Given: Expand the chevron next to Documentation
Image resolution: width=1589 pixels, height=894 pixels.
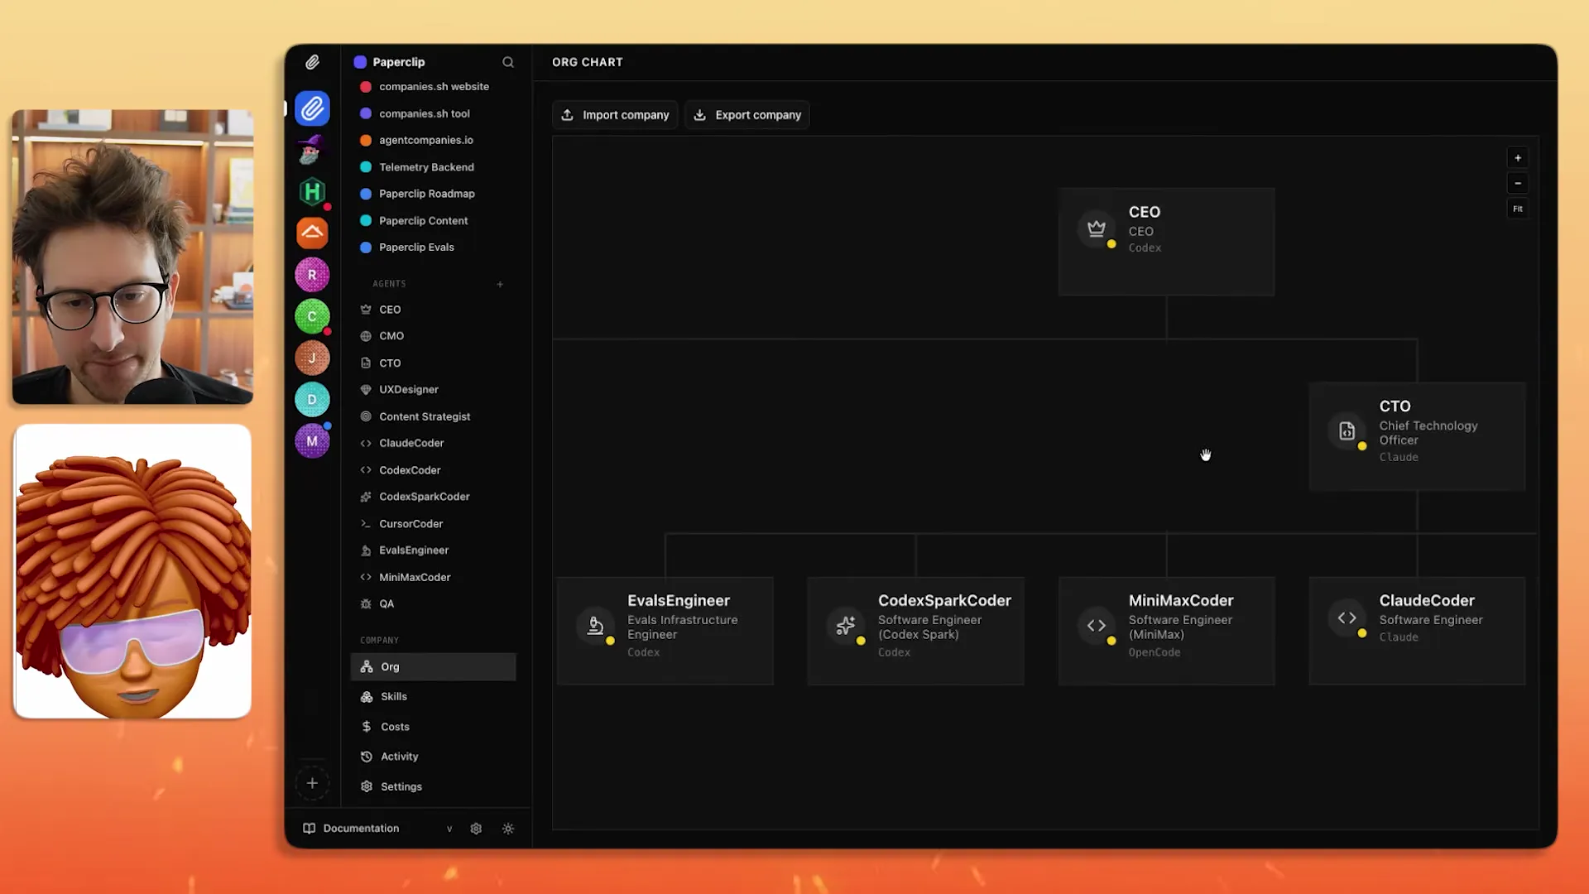Looking at the screenshot, I should tap(449, 828).
